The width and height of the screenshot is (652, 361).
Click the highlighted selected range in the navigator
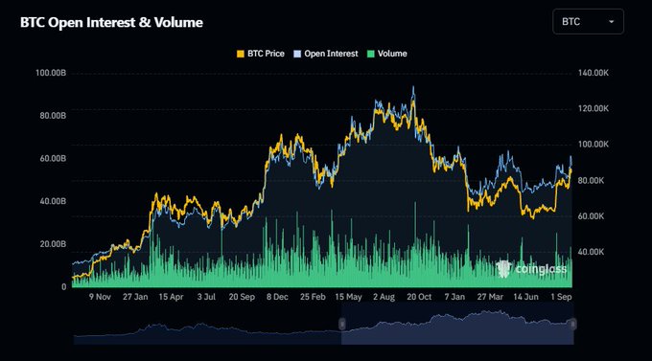457,324
